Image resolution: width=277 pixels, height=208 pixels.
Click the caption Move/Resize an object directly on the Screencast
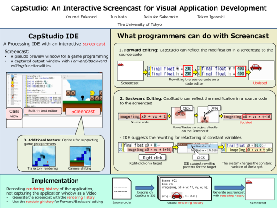pyautogui.click(x=195, y=129)
